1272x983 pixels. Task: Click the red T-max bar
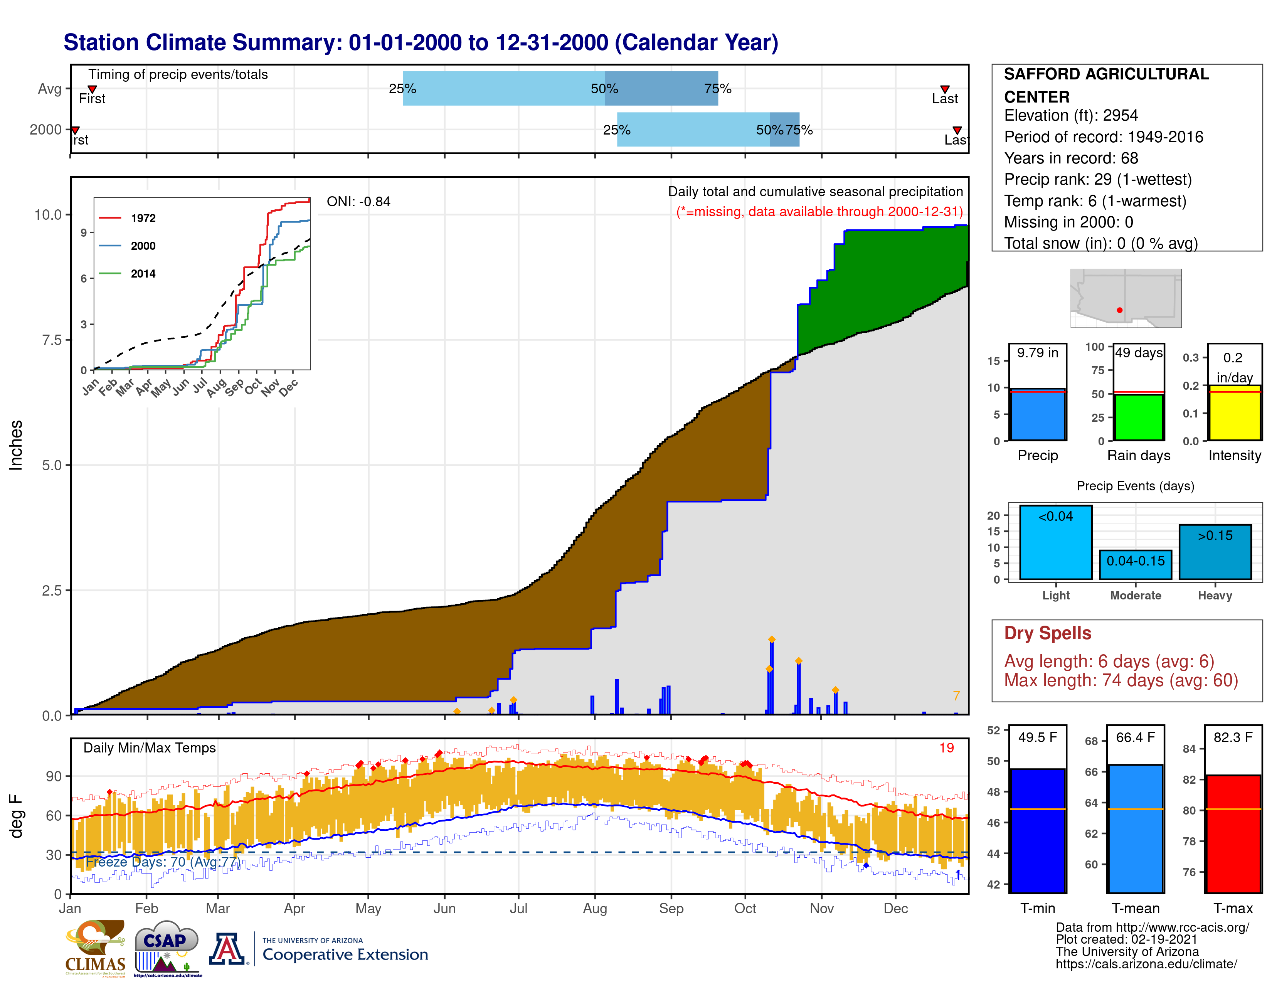pos(1233,834)
